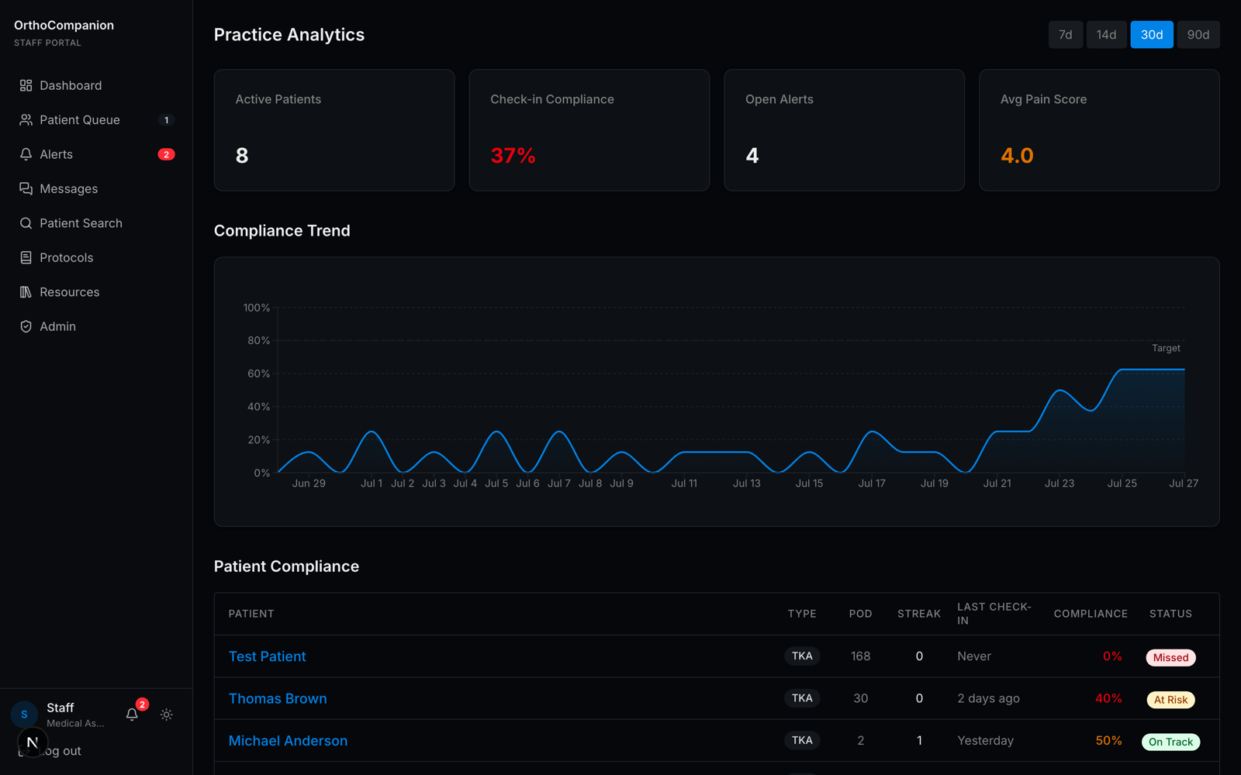Click the COMPLIANCE column header
1241x775 pixels.
click(x=1091, y=614)
